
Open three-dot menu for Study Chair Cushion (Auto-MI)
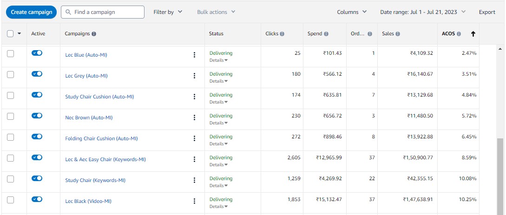194,97
